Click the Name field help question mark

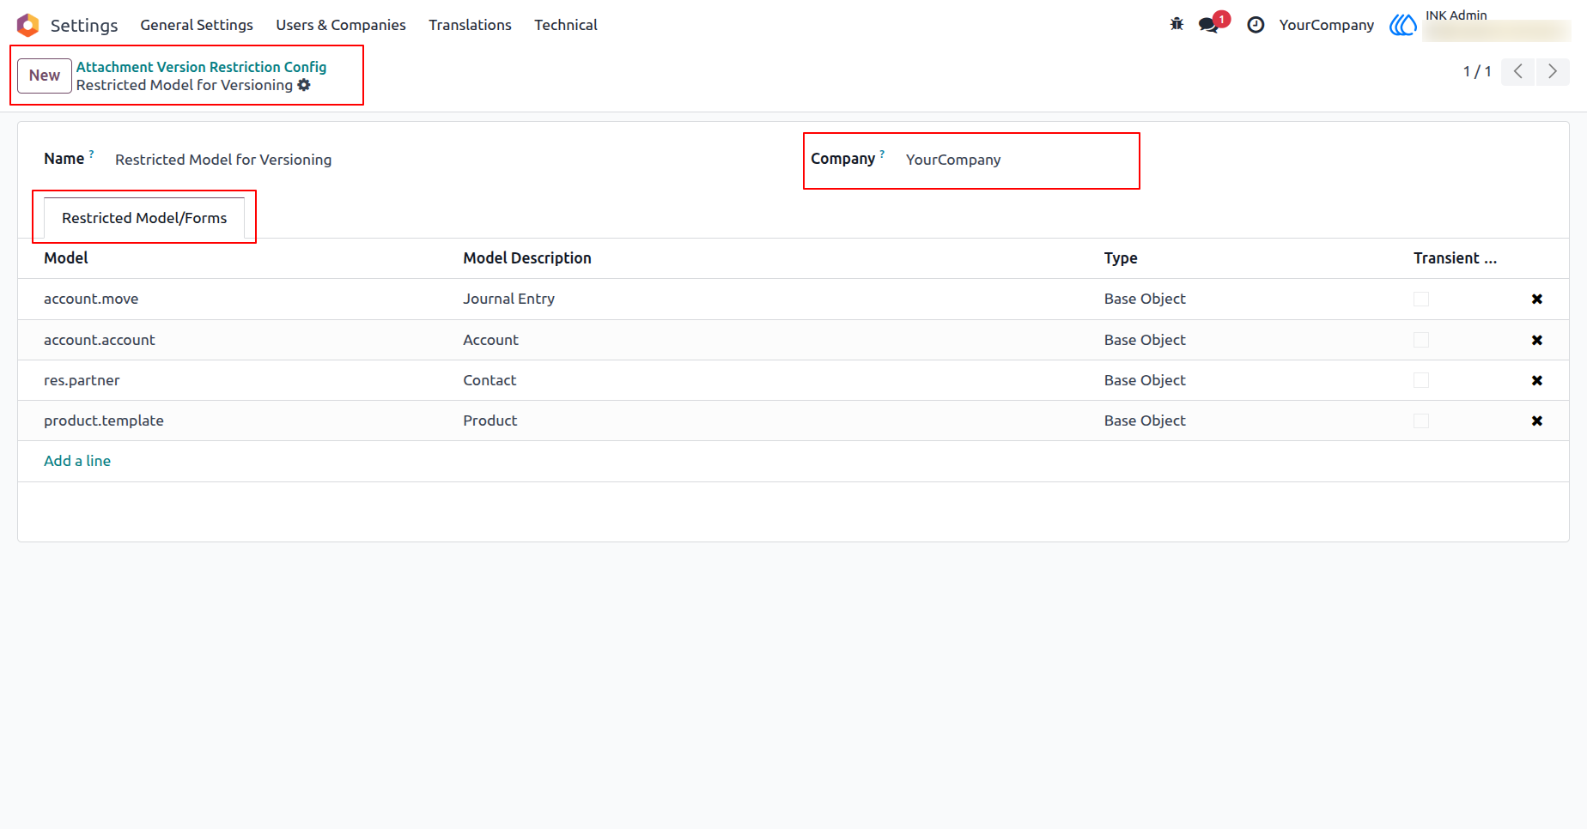[x=92, y=154]
